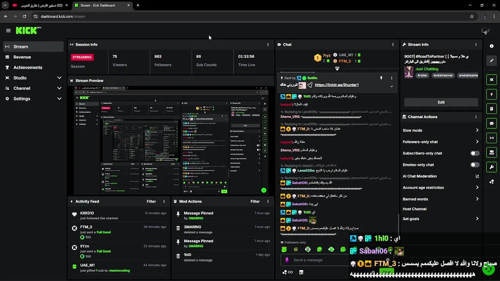The image size is (500, 281).
Task: Toggle the chat bubble widget icon
Action: [x=491, y=123]
